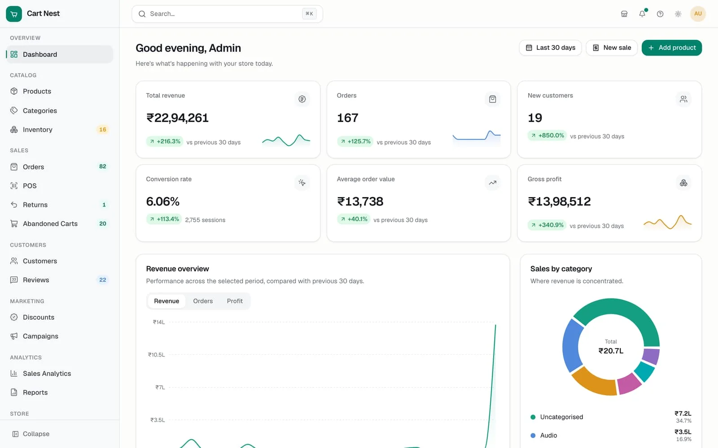Screen dimensions: 718x448
Task: Open the notifications bell
Action: (x=642, y=14)
